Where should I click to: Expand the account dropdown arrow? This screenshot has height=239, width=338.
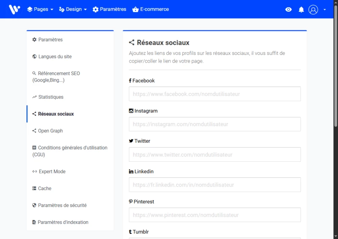point(324,9)
